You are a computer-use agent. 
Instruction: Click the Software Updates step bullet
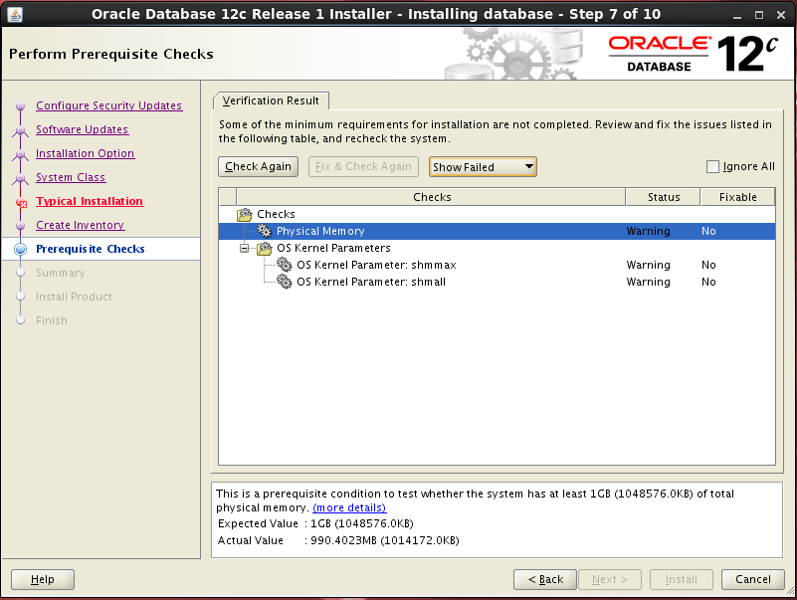point(20,130)
